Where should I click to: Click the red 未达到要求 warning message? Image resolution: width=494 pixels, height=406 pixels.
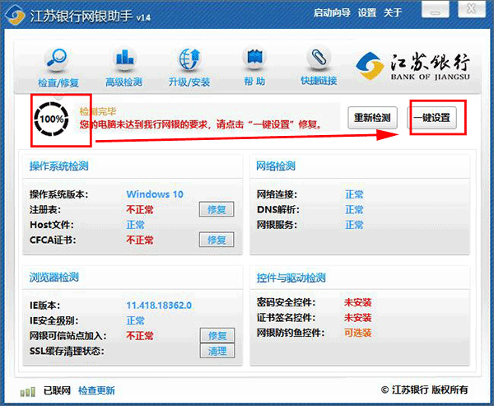pos(202,125)
